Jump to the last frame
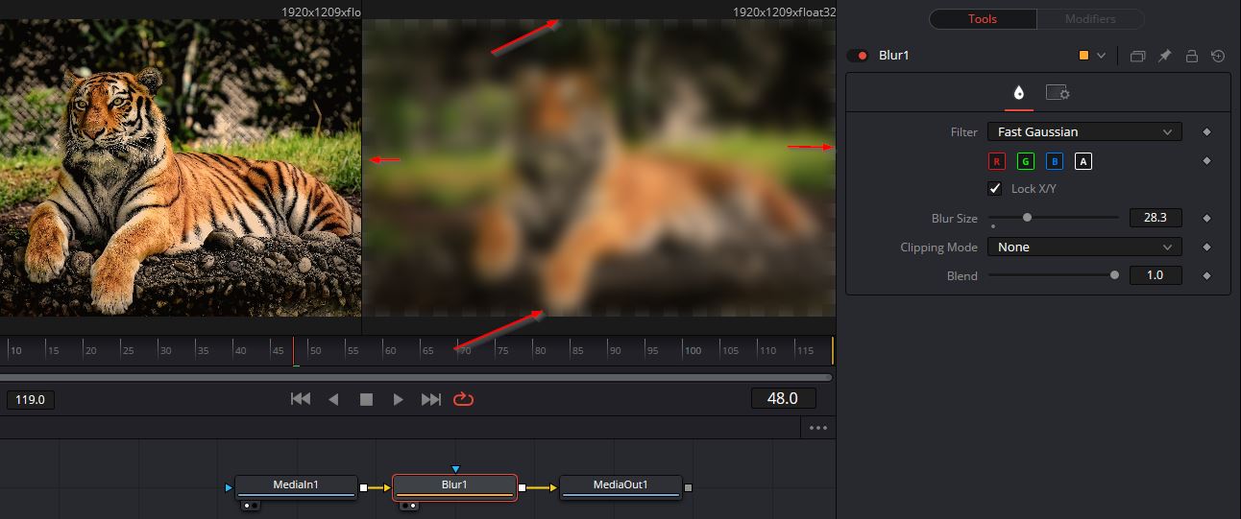Image resolution: width=1241 pixels, height=519 pixels. 431,399
